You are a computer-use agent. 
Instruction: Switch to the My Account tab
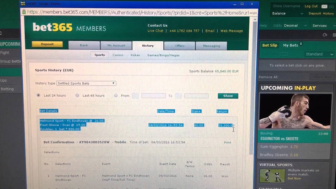116,45
